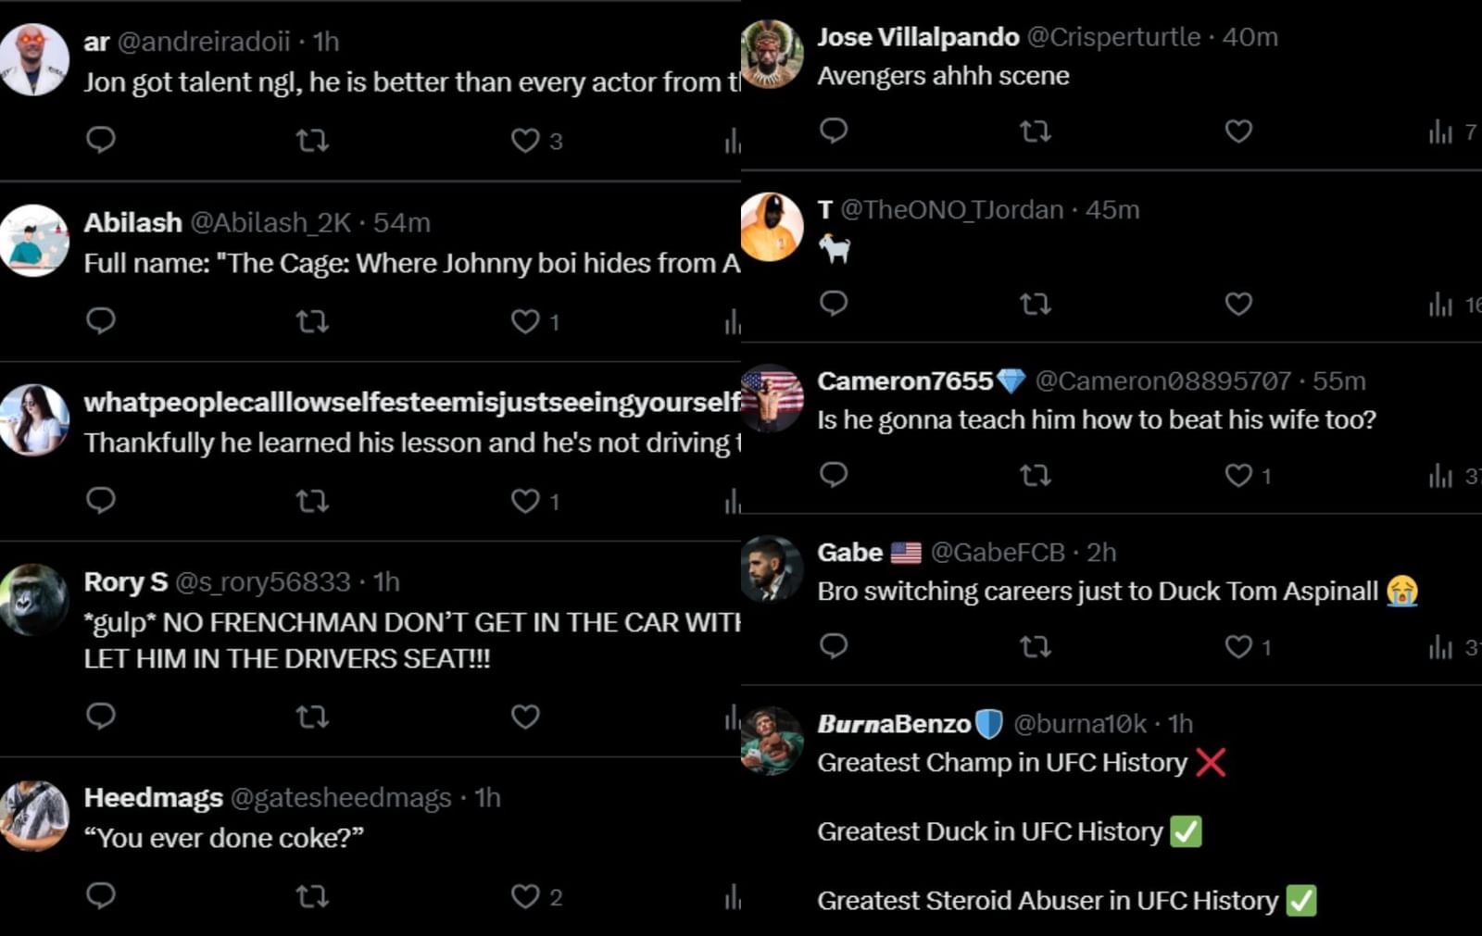Retweet Jose Villalpando's Avengers tweet

(x=1035, y=131)
